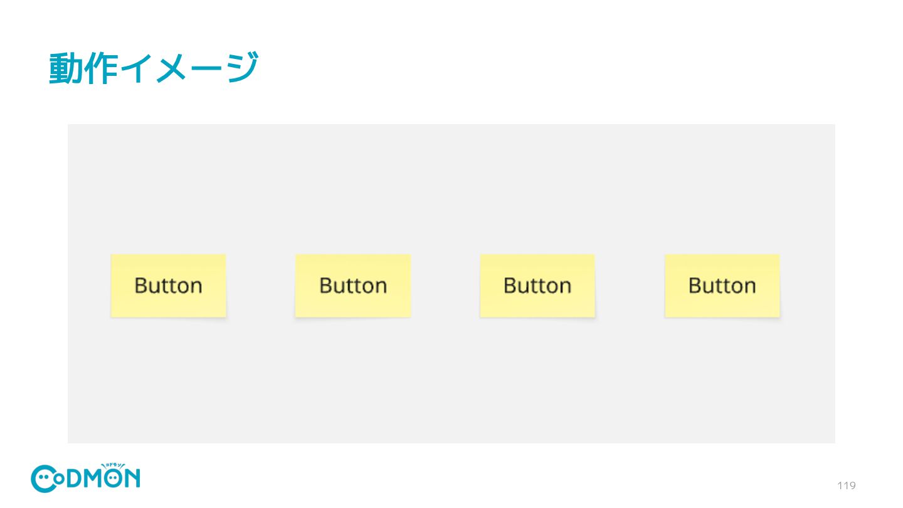Viewport: 903px width, 508px height.
Task: Select the second Button note from the left
Action: pyautogui.click(x=352, y=285)
